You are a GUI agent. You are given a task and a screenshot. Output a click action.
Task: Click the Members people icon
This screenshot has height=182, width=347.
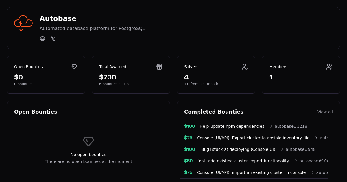click(x=329, y=67)
